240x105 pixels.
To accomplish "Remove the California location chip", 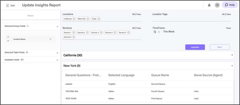I will [74, 19].
